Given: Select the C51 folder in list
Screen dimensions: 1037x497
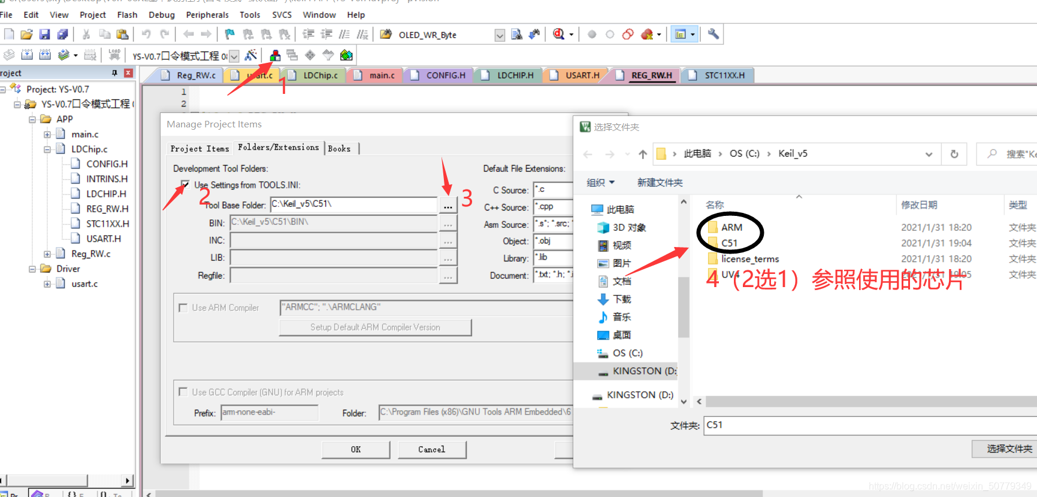Looking at the screenshot, I should click(728, 243).
